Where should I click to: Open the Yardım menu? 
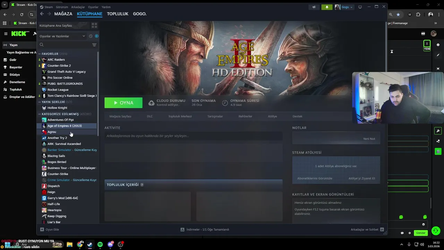106,7
